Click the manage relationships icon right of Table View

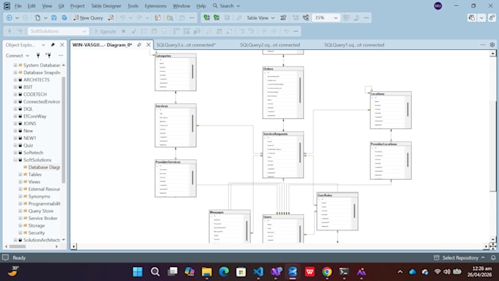pyautogui.click(x=283, y=18)
